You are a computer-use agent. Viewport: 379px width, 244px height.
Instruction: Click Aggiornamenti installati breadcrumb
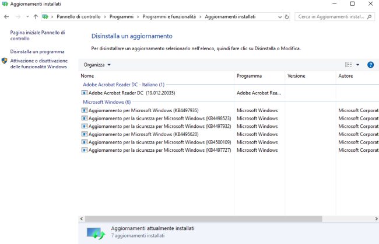230,17
